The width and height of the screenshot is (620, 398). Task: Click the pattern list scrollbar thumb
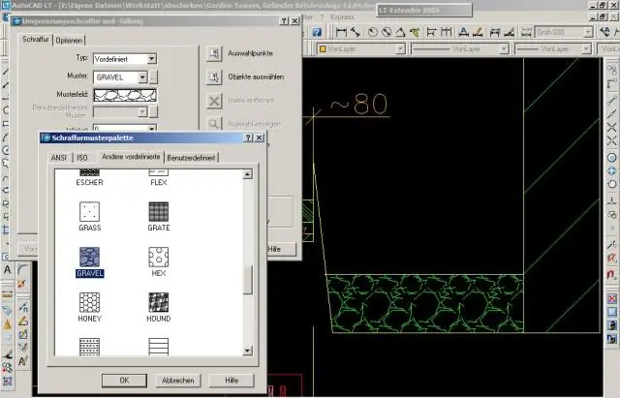click(x=248, y=280)
